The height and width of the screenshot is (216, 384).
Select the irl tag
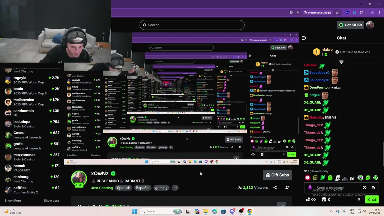pos(175,188)
